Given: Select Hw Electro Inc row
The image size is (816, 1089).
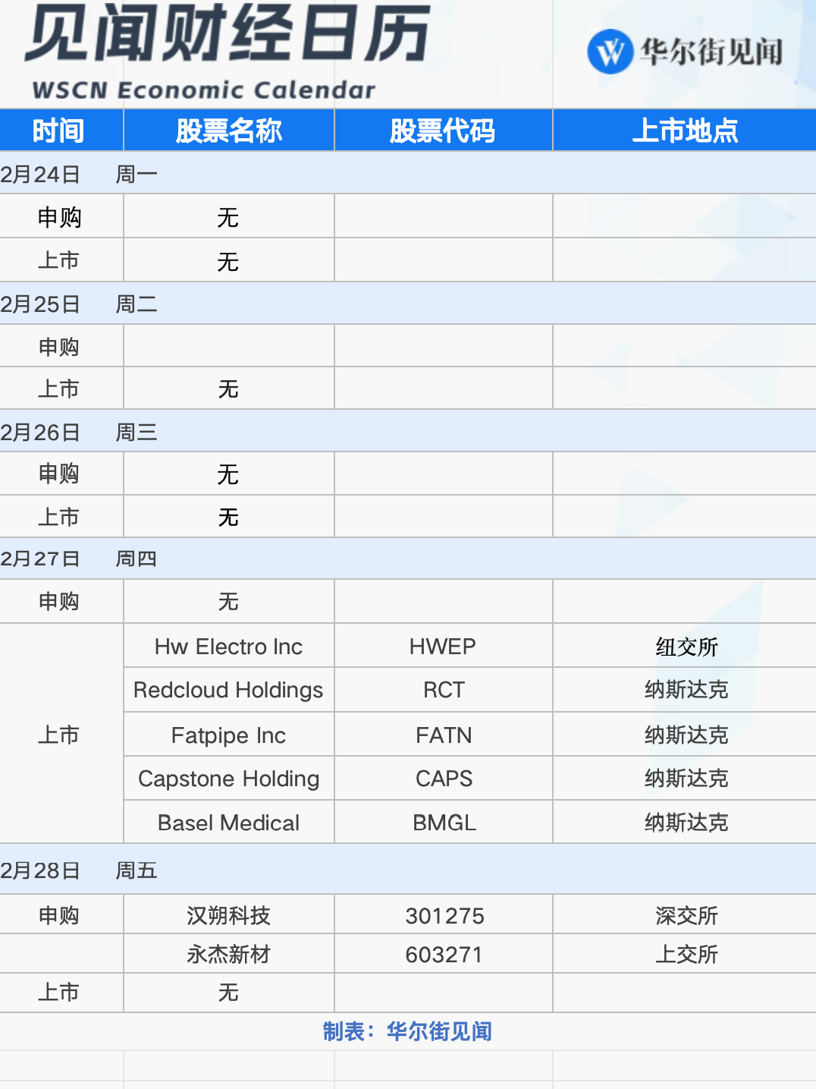Looking at the screenshot, I should coord(228,646).
